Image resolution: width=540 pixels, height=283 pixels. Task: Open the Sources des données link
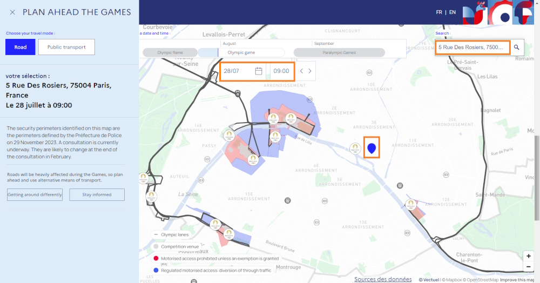click(383, 279)
